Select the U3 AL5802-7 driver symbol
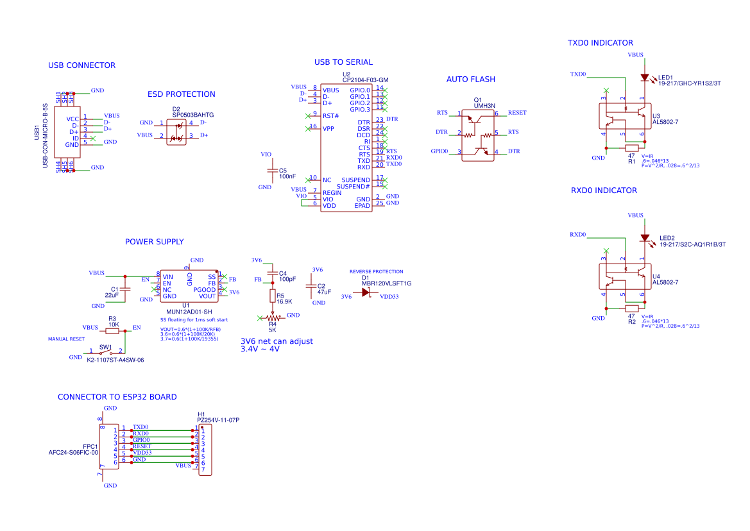 coord(625,116)
